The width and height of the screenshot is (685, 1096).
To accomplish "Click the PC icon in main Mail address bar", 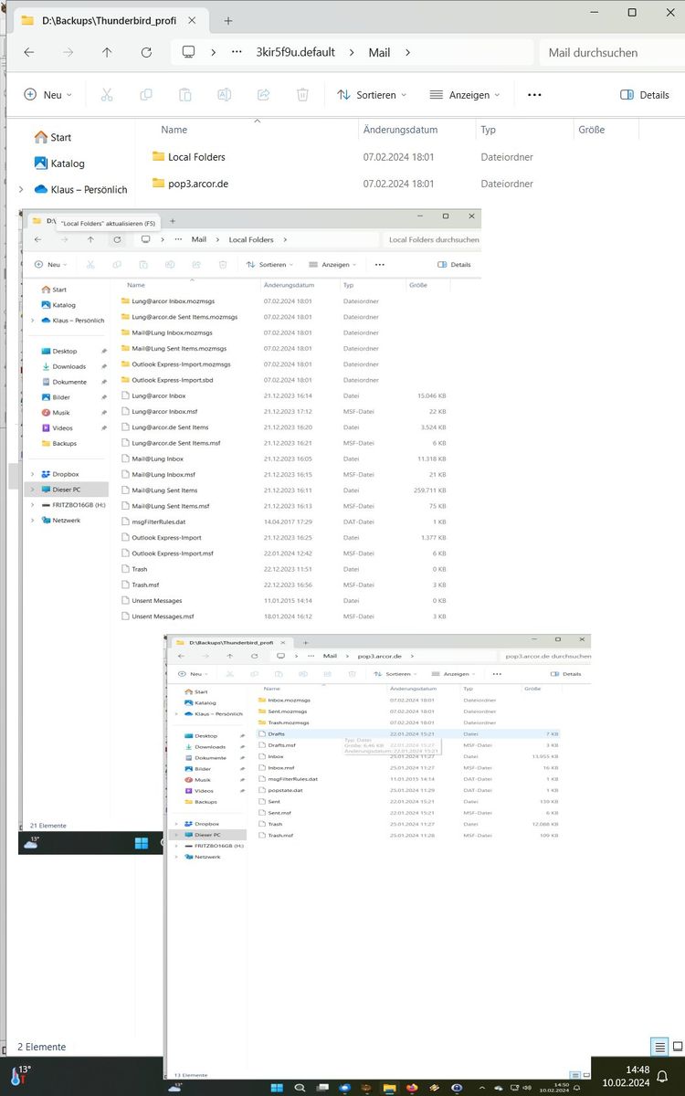I will pos(189,52).
